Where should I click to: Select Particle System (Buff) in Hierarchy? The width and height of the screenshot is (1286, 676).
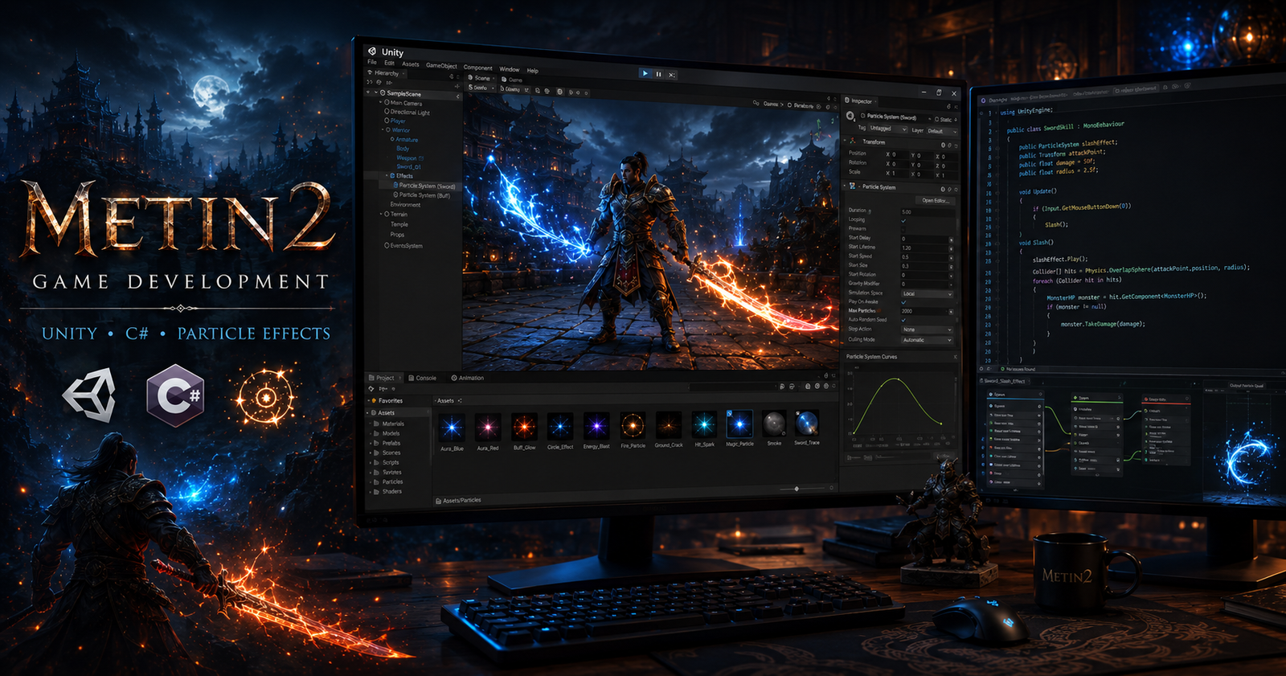point(422,195)
